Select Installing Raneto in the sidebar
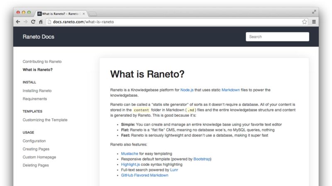Image resolution: width=332 pixels, height=186 pixels. click(x=37, y=91)
